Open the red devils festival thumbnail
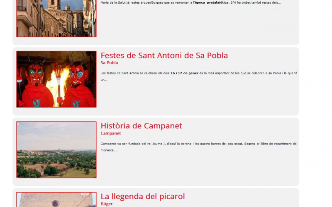 pos(56,79)
